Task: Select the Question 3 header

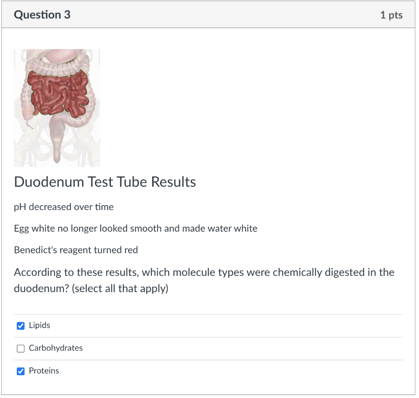Action: 42,15
